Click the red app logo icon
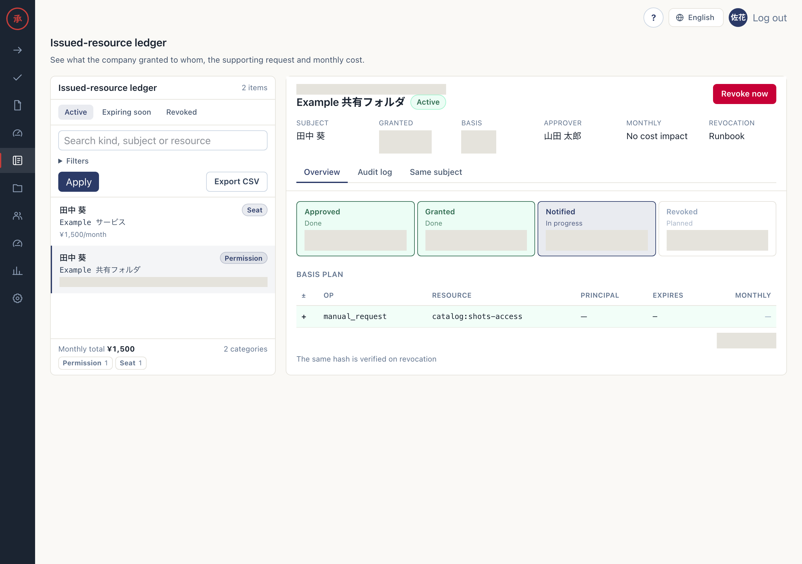The height and width of the screenshot is (564, 802). pos(18,18)
